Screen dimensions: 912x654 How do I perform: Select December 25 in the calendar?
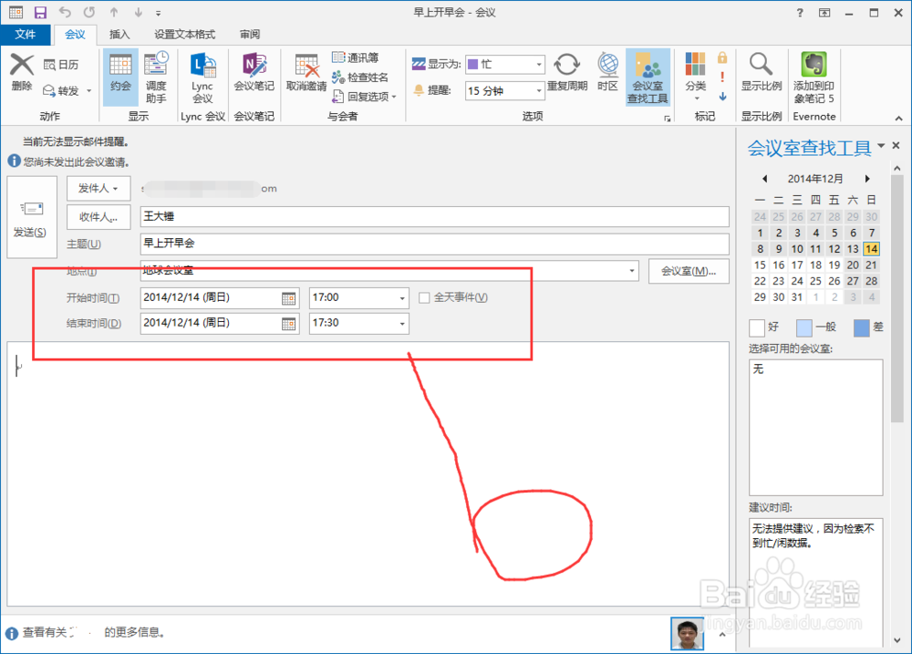(815, 281)
